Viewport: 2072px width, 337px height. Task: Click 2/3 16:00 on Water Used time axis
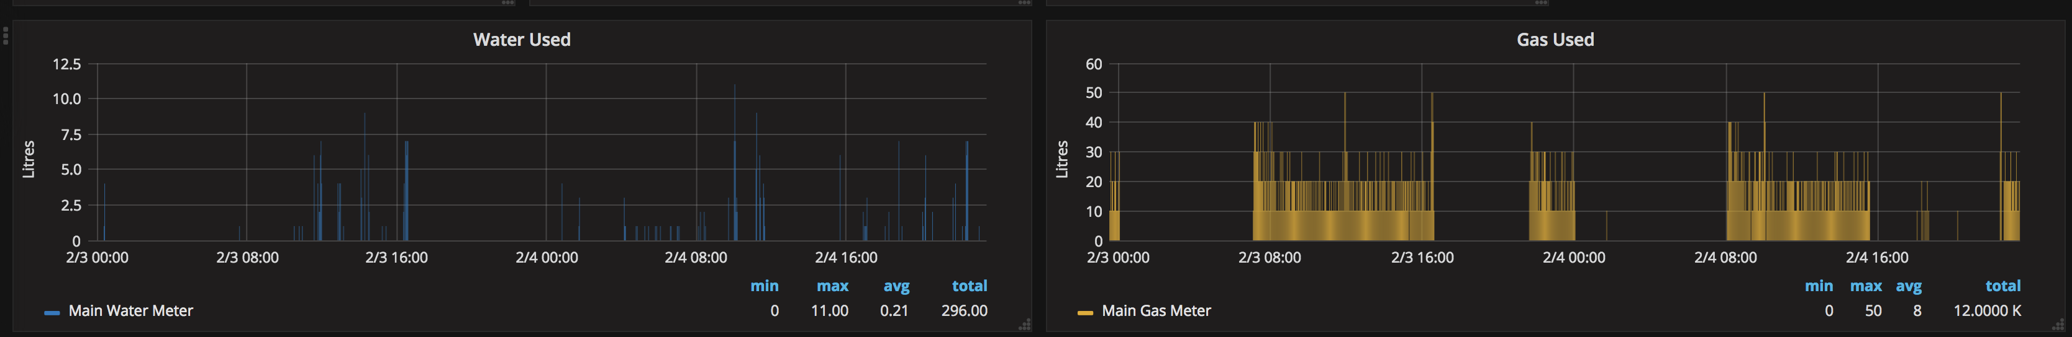tap(396, 258)
